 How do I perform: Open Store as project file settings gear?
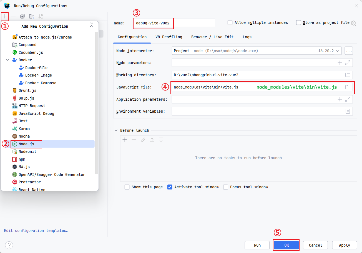pos(353,23)
